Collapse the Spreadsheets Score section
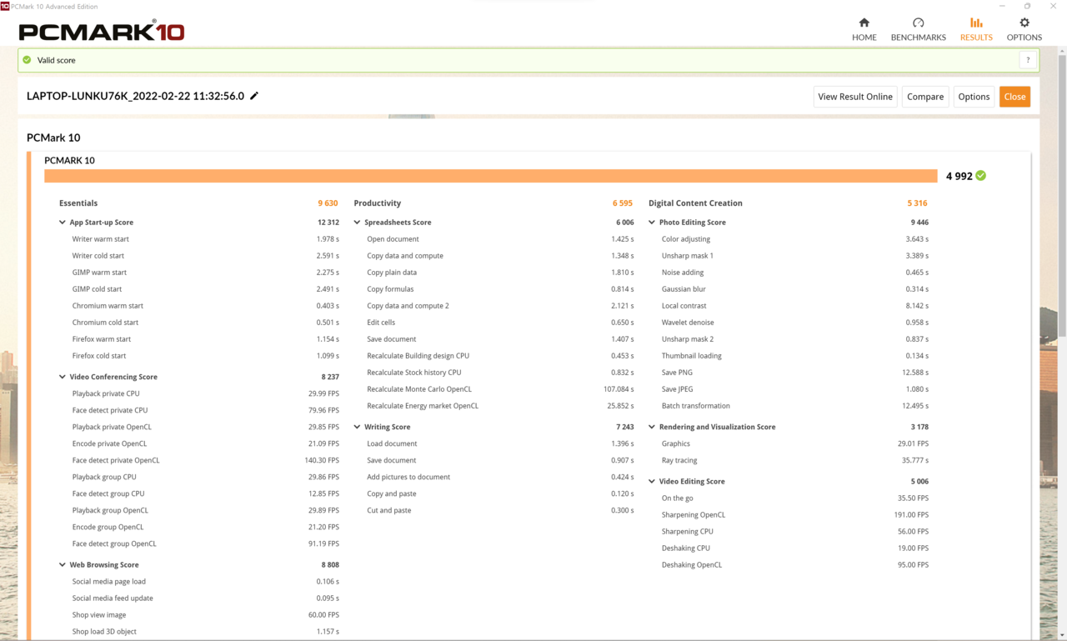 point(358,223)
